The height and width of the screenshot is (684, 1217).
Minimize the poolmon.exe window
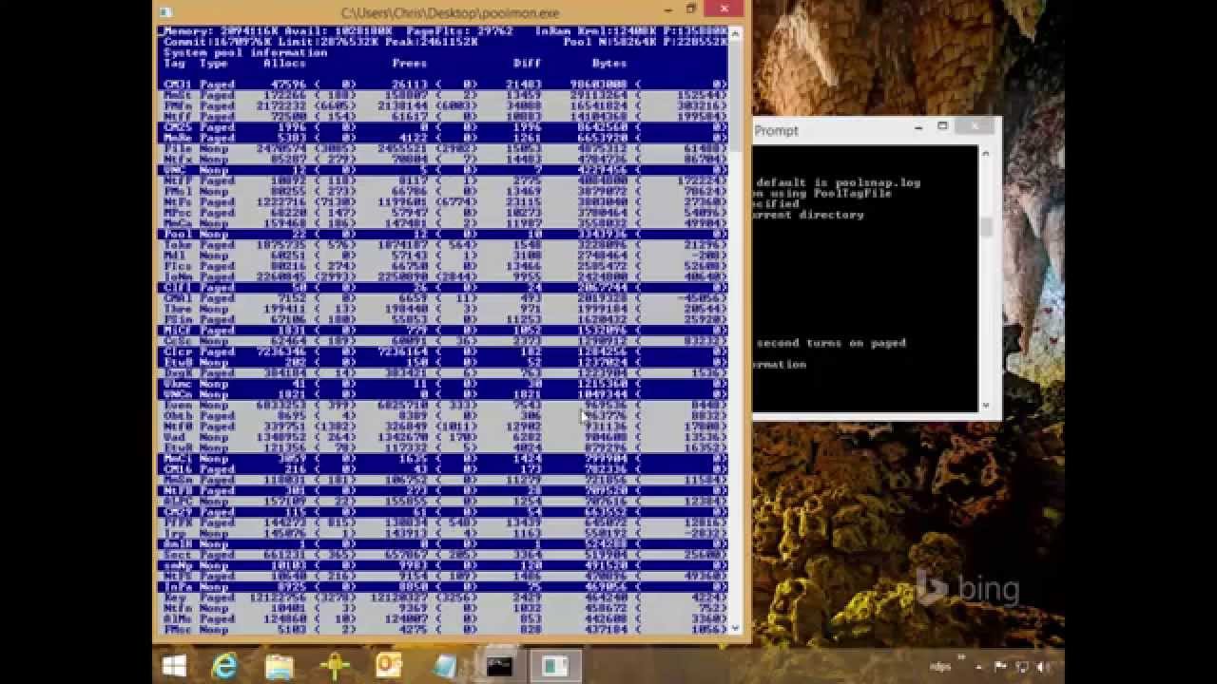pyautogui.click(x=667, y=9)
